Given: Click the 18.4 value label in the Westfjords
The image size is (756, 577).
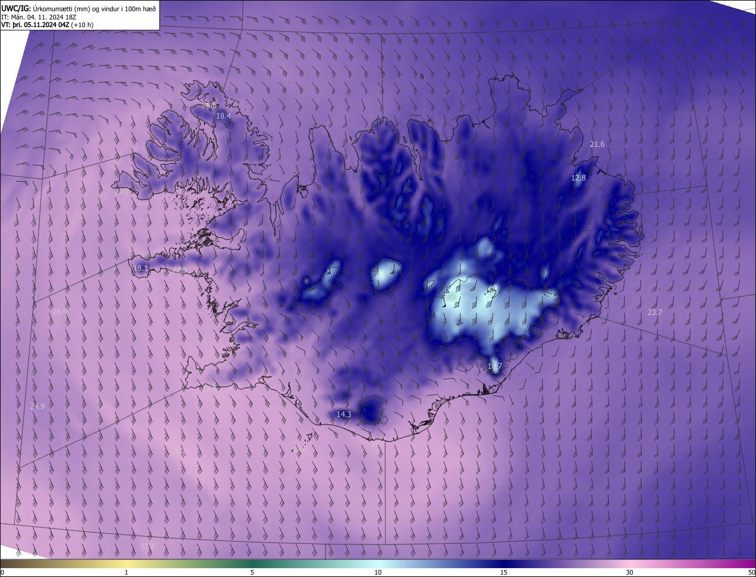Looking at the screenshot, I should (x=223, y=116).
